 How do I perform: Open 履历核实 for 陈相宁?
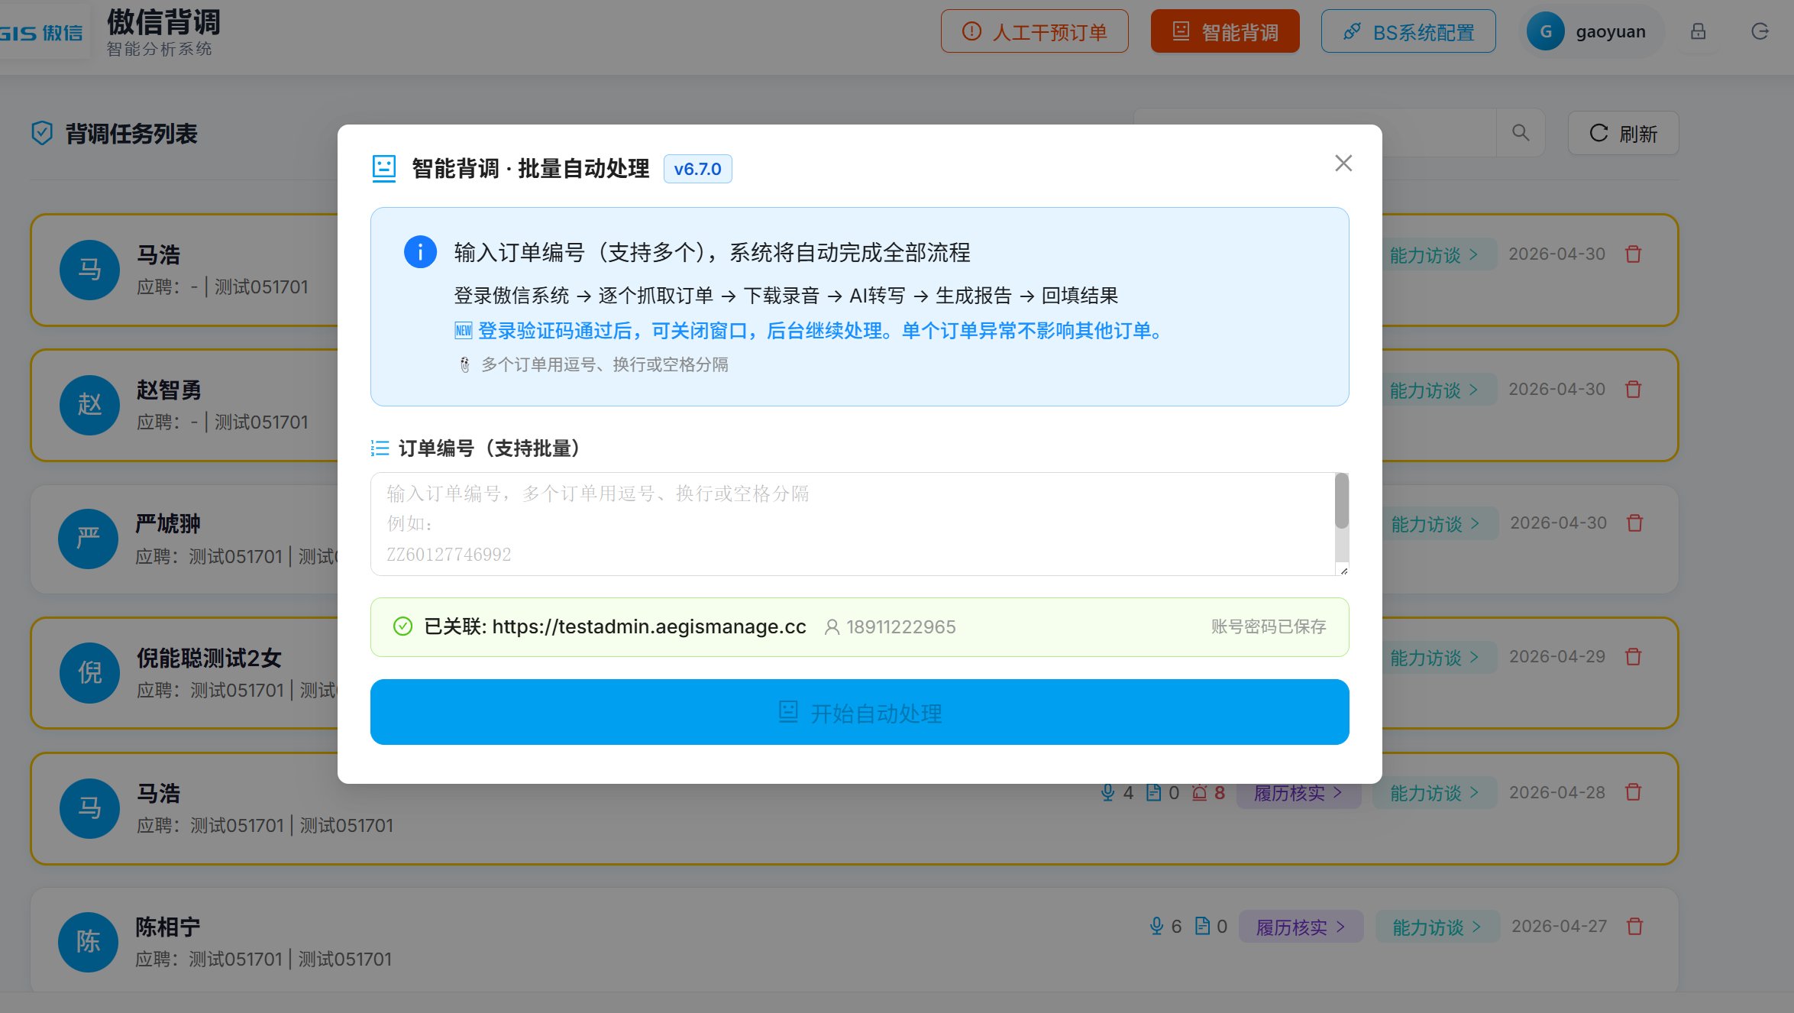[x=1301, y=927]
